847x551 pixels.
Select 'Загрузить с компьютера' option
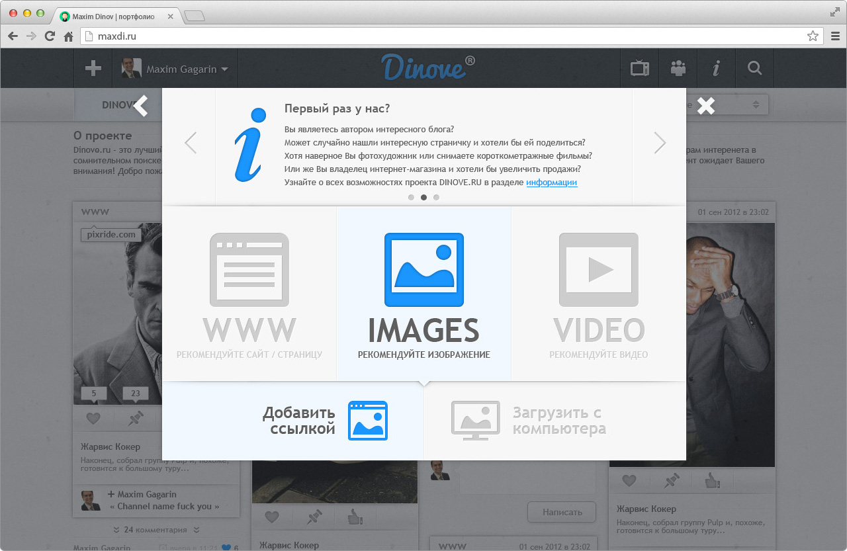point(555,421)
